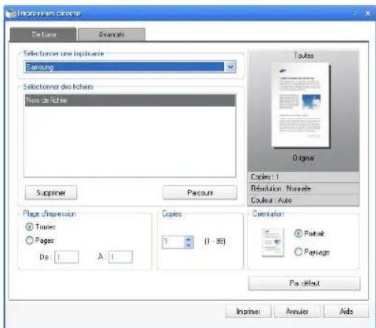376x328 pixels.
Task: Decrease copies with the down arrow
Action: tap(188, 245)
